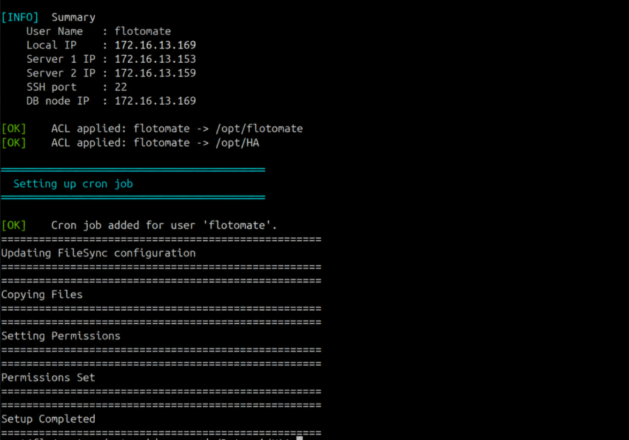Click the terminal cursor block at the prompt
The height and width of the screenshot is (440, 629).
click(300, 438)
